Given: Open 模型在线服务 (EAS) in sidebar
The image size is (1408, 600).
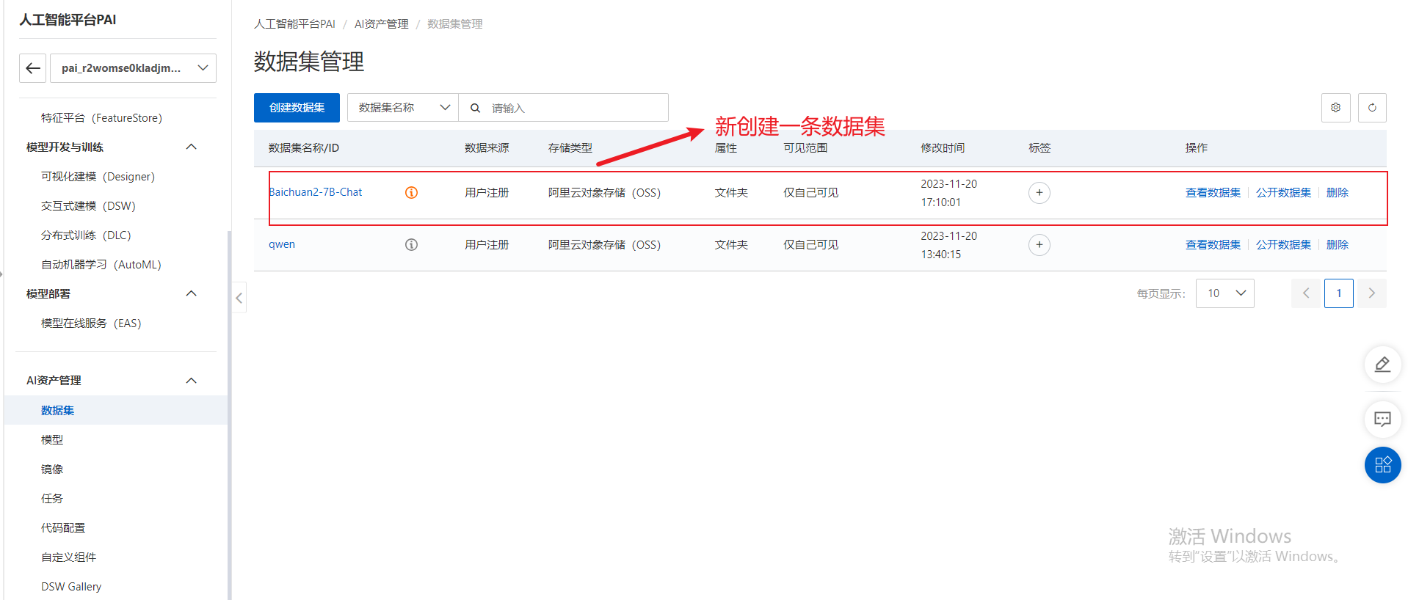Looking at the screenshot, I should (x=91, y=323).
